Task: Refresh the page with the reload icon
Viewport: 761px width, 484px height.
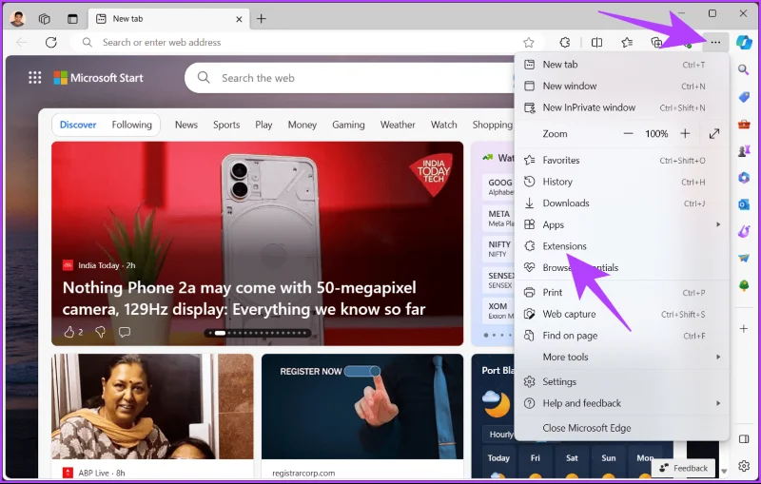Action: point(51,42)
